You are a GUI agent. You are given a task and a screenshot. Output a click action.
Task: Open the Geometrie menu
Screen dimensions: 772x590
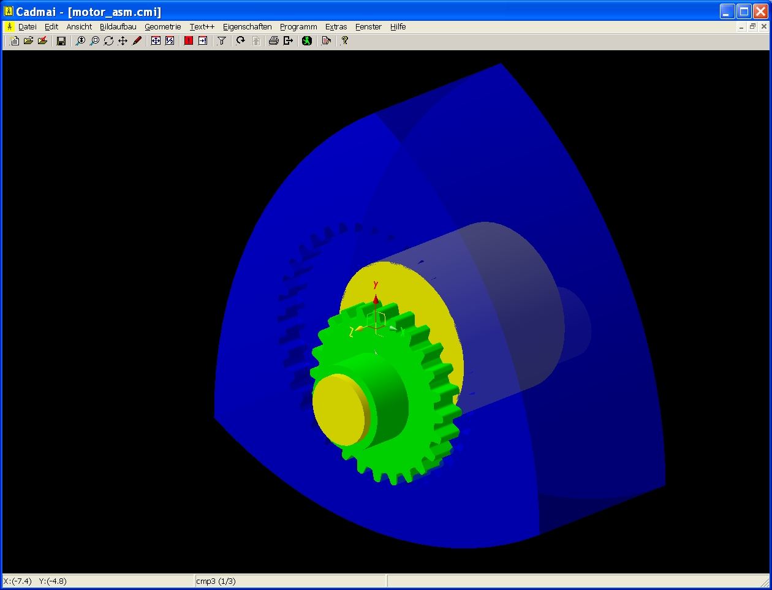[162, 27]
